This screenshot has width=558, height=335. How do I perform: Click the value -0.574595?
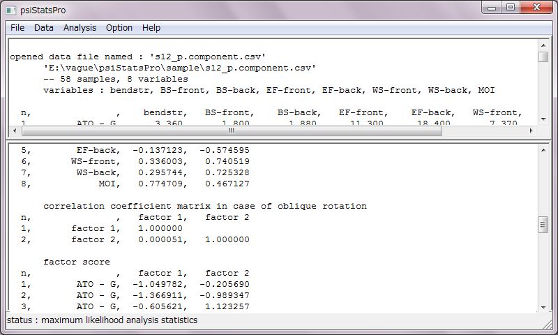(x=224, y=151)
